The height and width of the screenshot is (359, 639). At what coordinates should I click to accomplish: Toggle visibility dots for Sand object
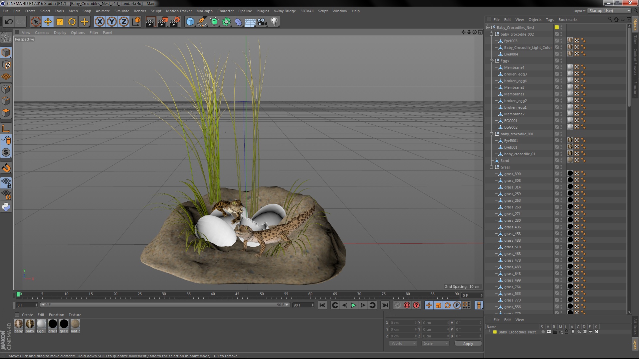pyautogui.click(x=561, y=160)
